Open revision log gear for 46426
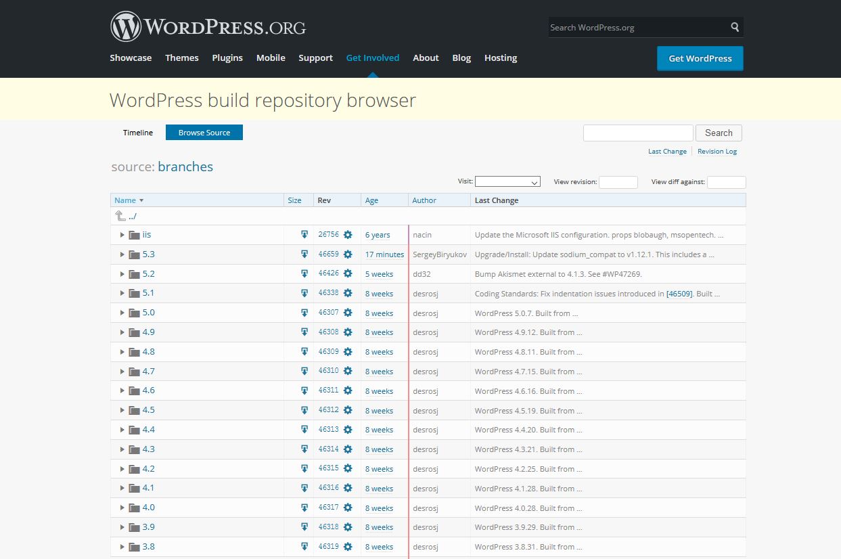 [348, 274]
